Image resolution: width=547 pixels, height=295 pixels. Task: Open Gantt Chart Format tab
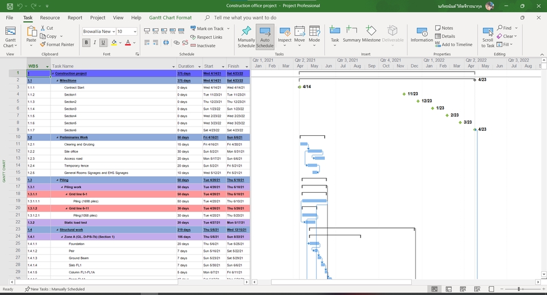170,18
